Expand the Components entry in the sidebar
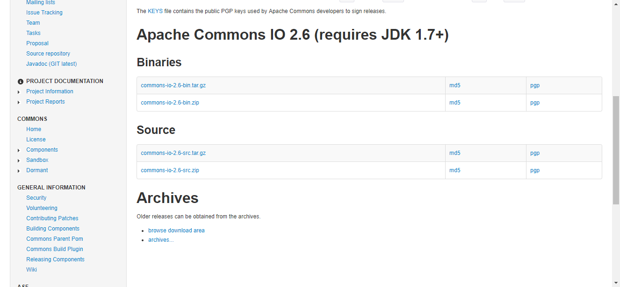Viewport: 620px width, 287px height. [x=19, y=150]
